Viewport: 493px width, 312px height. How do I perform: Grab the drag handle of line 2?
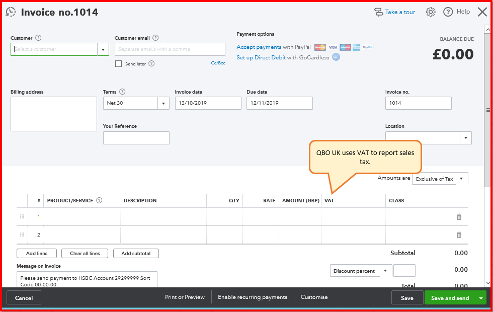click(22, 235)
